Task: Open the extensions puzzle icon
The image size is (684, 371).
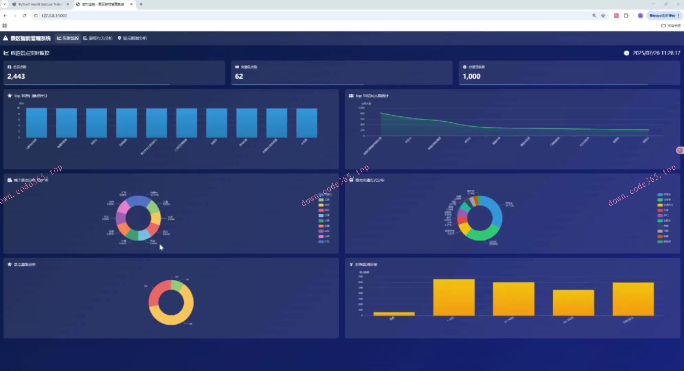Action: (626, 15)
